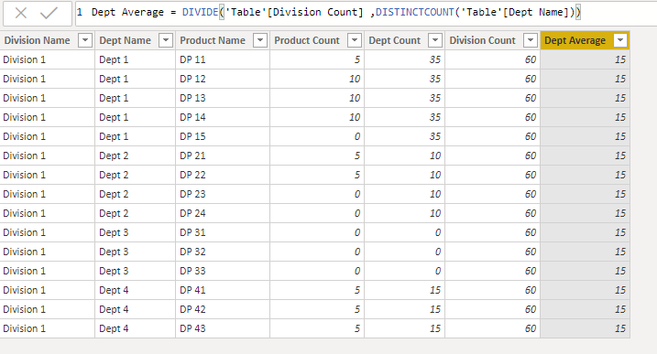This screenshot has height=354, width=657.
Task: Open the Division Count column filter dropdown
Action: tap(531, 40)
